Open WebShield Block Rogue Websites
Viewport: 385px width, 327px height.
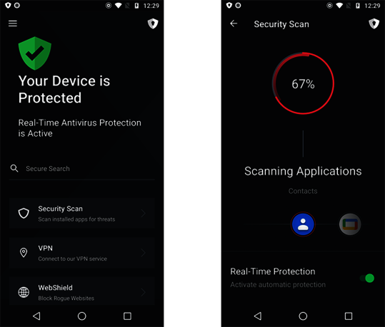[x=81, y=291]
